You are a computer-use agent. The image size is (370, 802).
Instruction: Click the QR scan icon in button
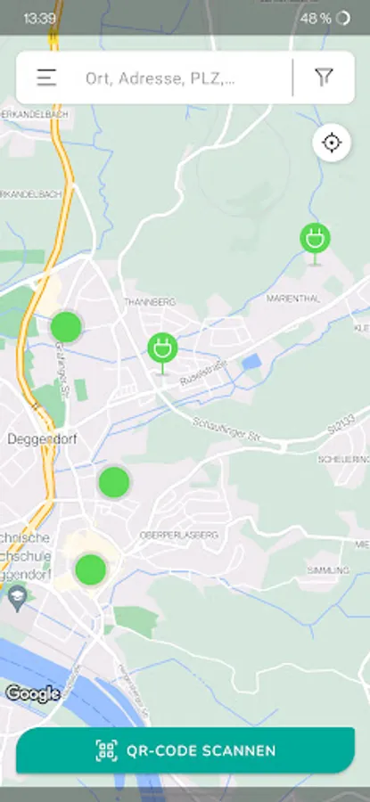coord(106,750)
